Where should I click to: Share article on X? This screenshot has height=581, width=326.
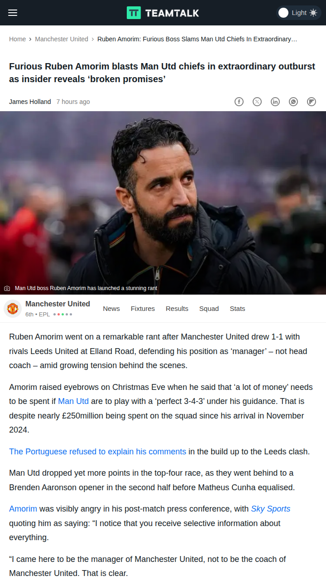click(x=257, y=102)
